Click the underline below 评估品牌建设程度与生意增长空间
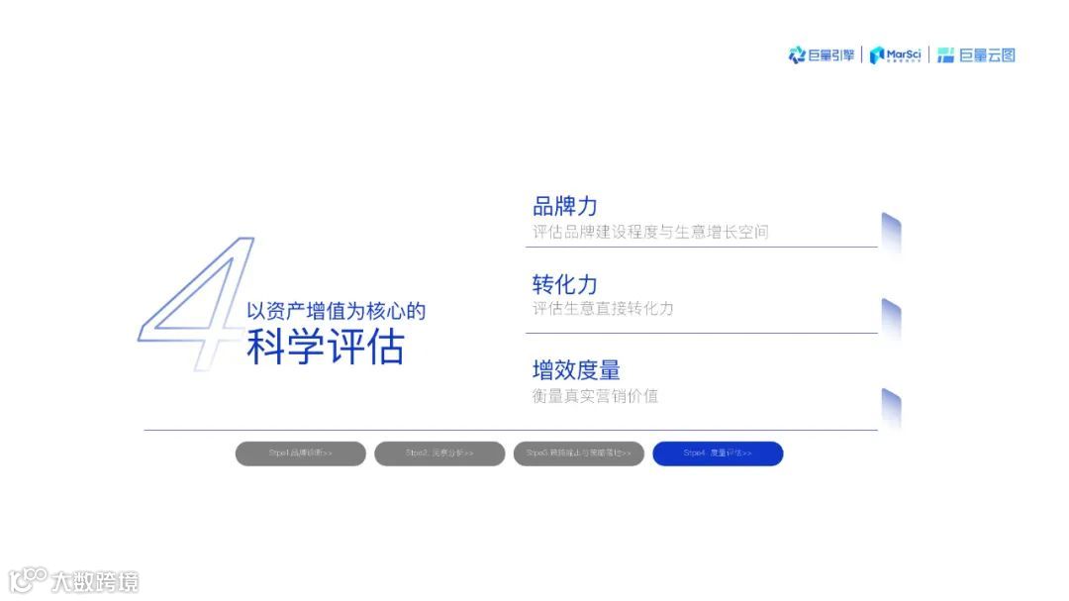1069x601 pixels. 703,246
